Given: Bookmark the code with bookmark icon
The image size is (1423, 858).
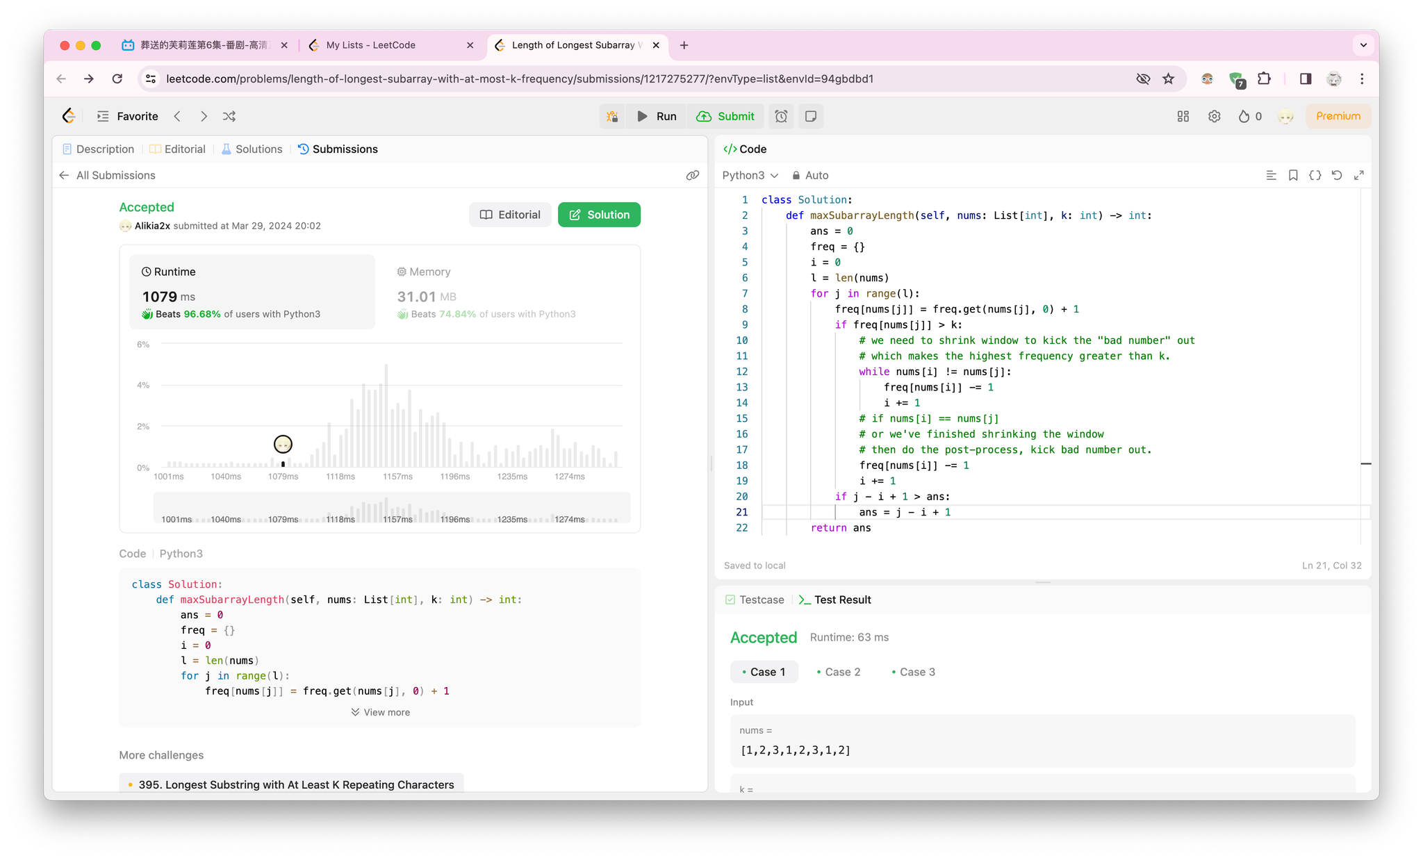Looking at the screenshot, I should pos(1292,175).
